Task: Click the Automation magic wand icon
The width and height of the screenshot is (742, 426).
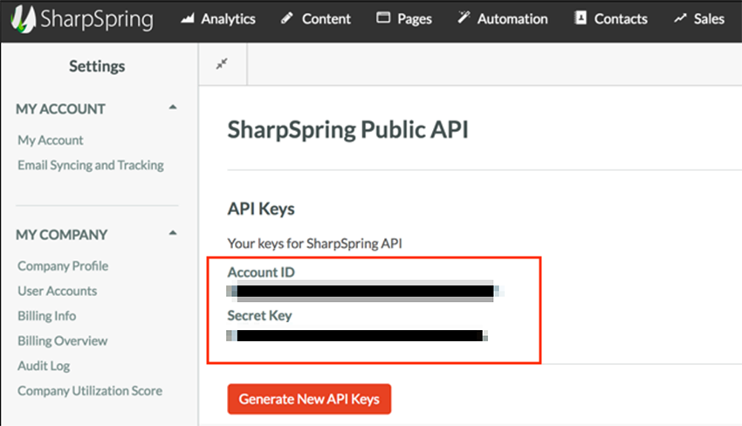Action: tap(464, 17)
